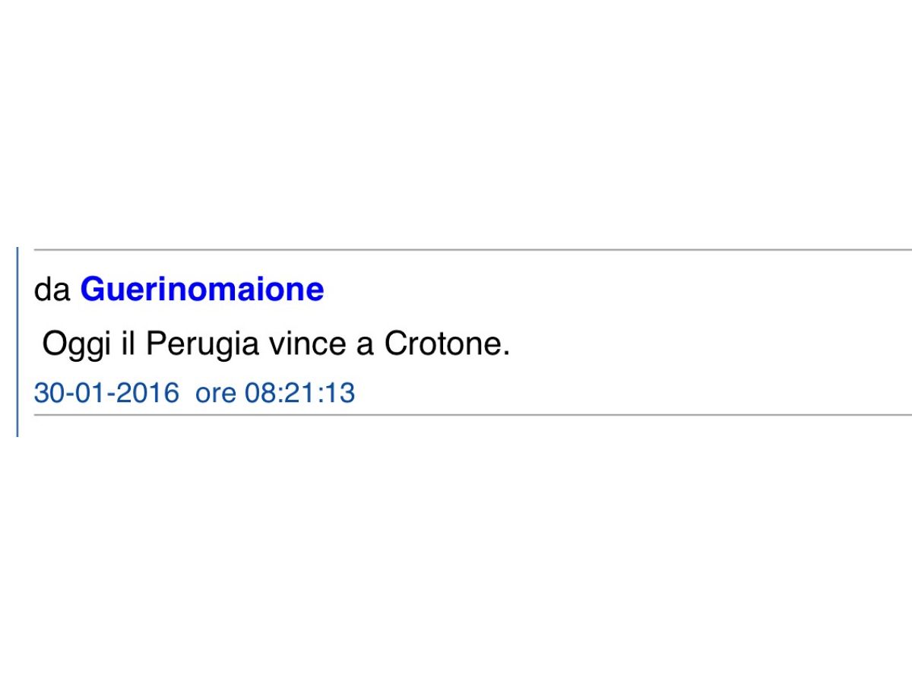This screenshot has height=684, width=912.
Task: Click the "da" label before the username
Action: click(x=52, y=290)
